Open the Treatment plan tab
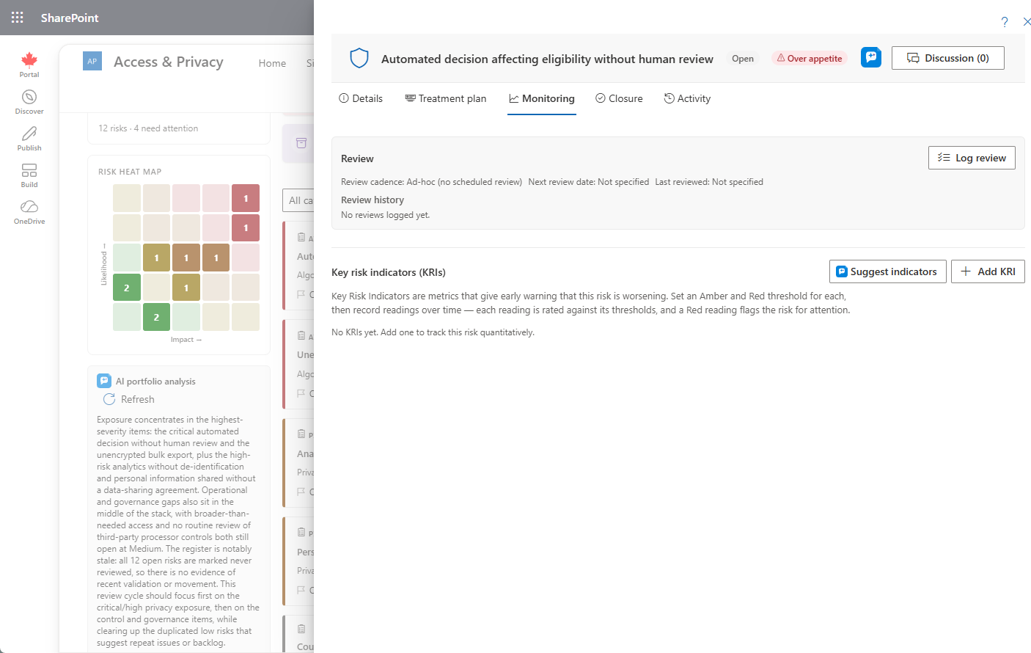Image resolution: width=1031 pixels, height=653 pixels. click(x=446, y=98)
